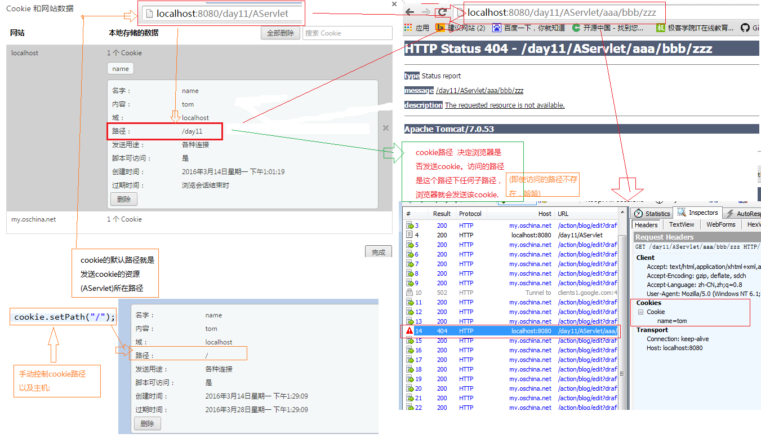This screenshot has height=442, width=761.
Task: Switch to the Inspectors tab
Action: click(x=697, y=213)
